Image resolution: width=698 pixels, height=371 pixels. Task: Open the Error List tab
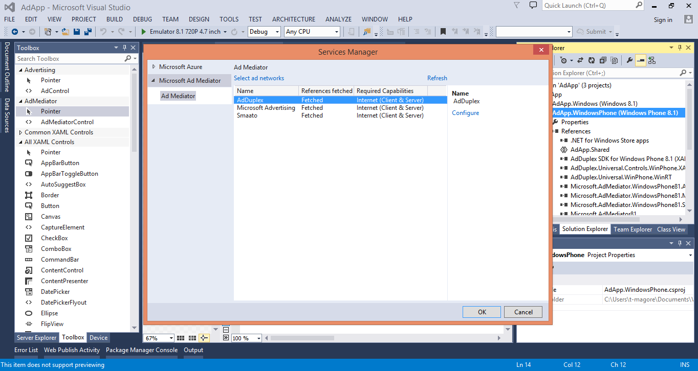(26, 350)
